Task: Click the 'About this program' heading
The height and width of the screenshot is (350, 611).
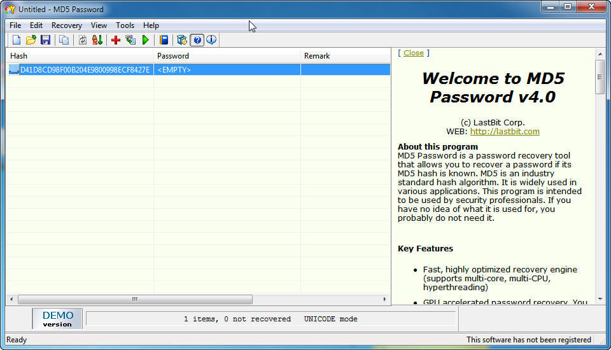Action: [x=438, y=147]
